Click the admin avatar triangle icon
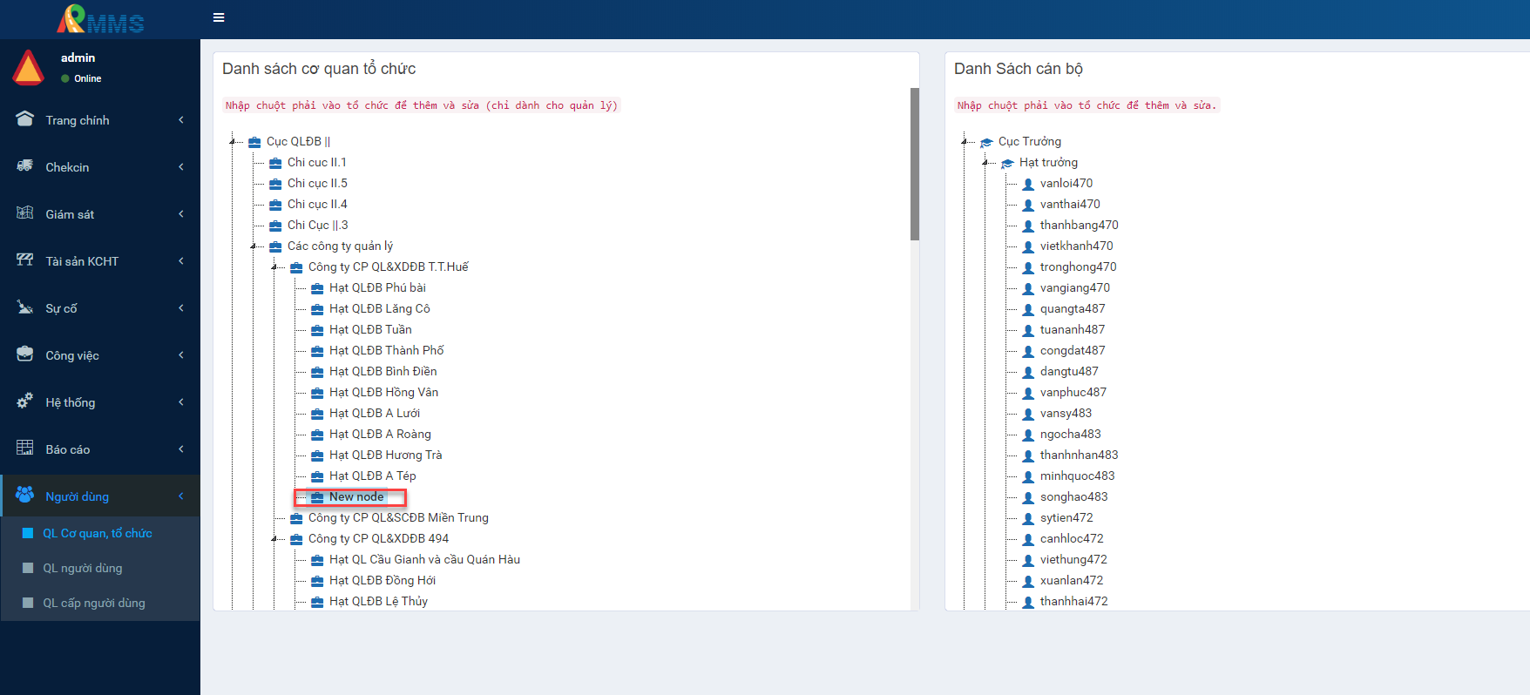 (28, 68)
